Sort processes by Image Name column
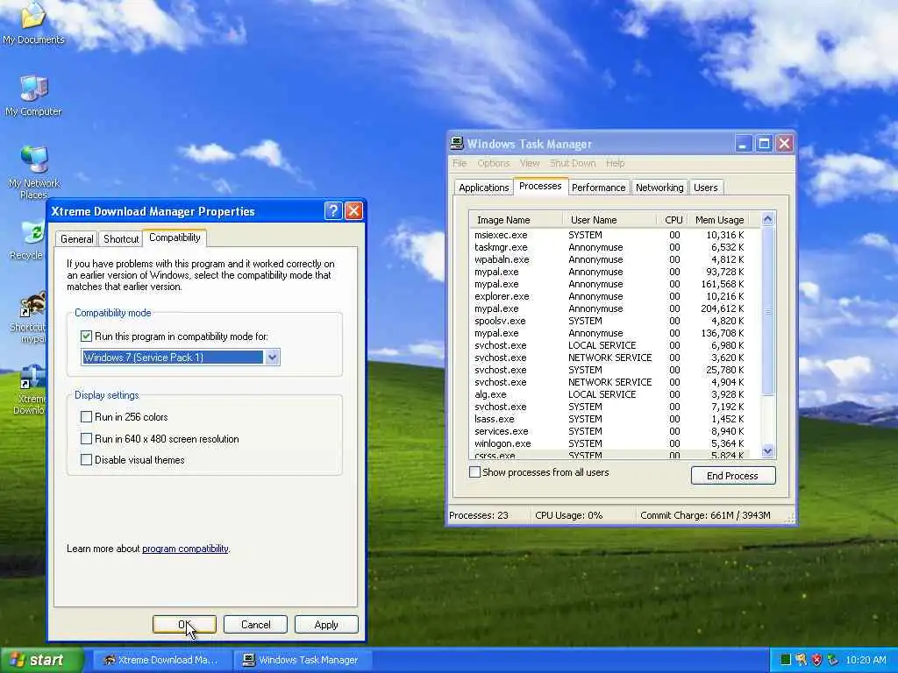 (x=516, y=220)
